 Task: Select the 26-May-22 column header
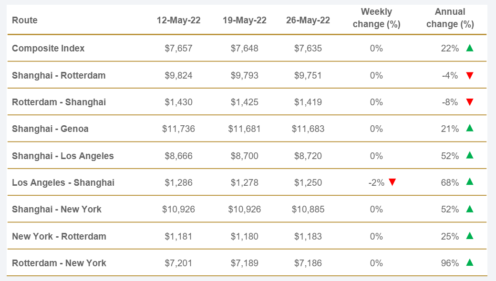click(308, 20)
